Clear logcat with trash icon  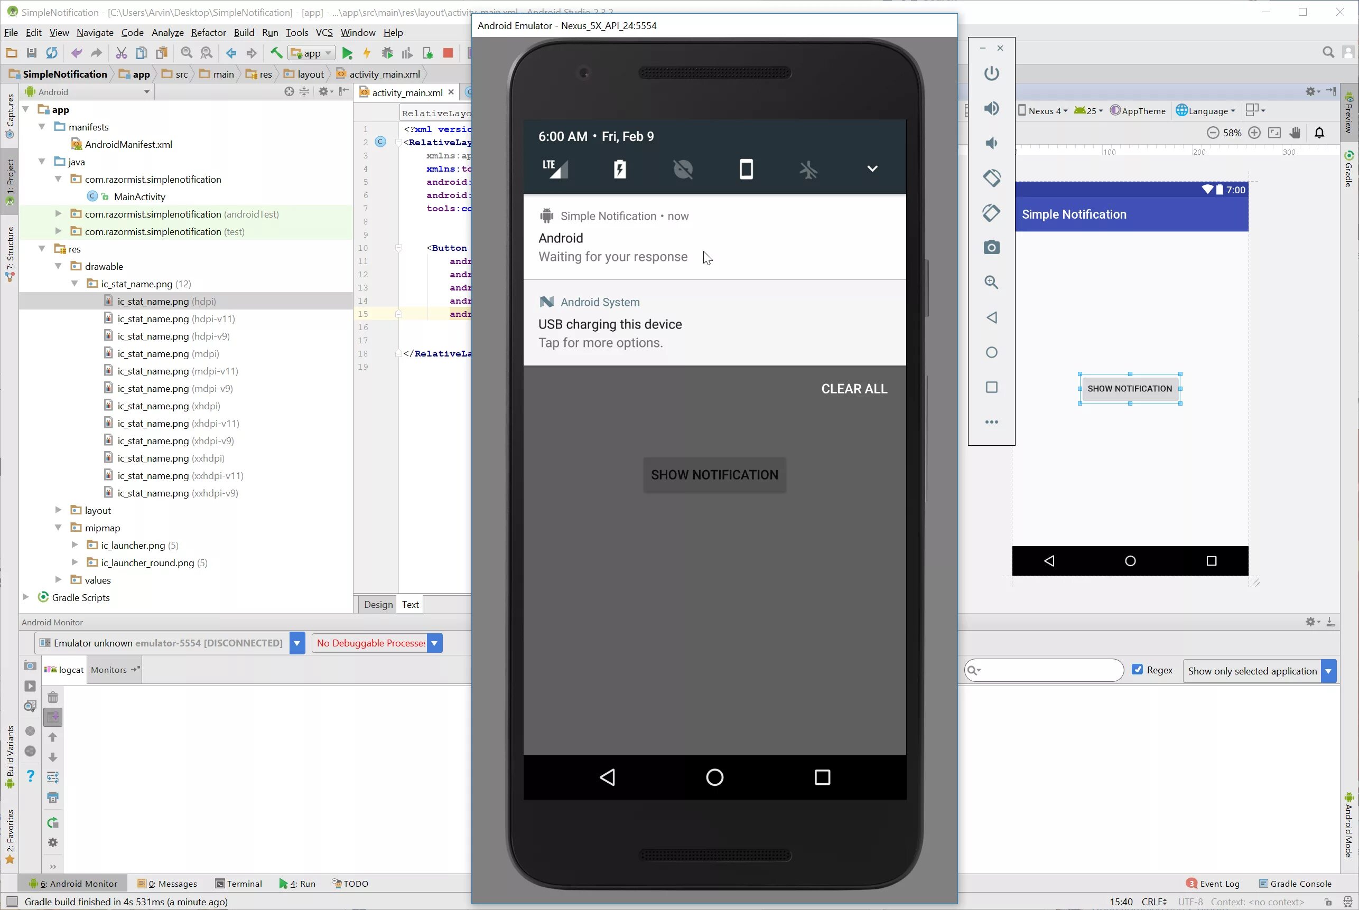point(53,697)
